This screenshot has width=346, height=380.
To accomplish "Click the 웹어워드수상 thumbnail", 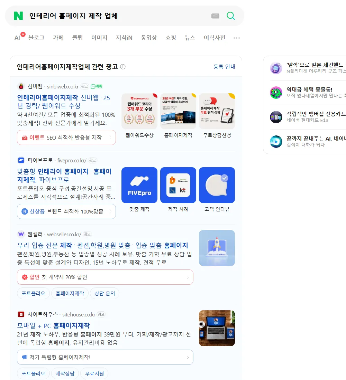I will coord(139,111).
